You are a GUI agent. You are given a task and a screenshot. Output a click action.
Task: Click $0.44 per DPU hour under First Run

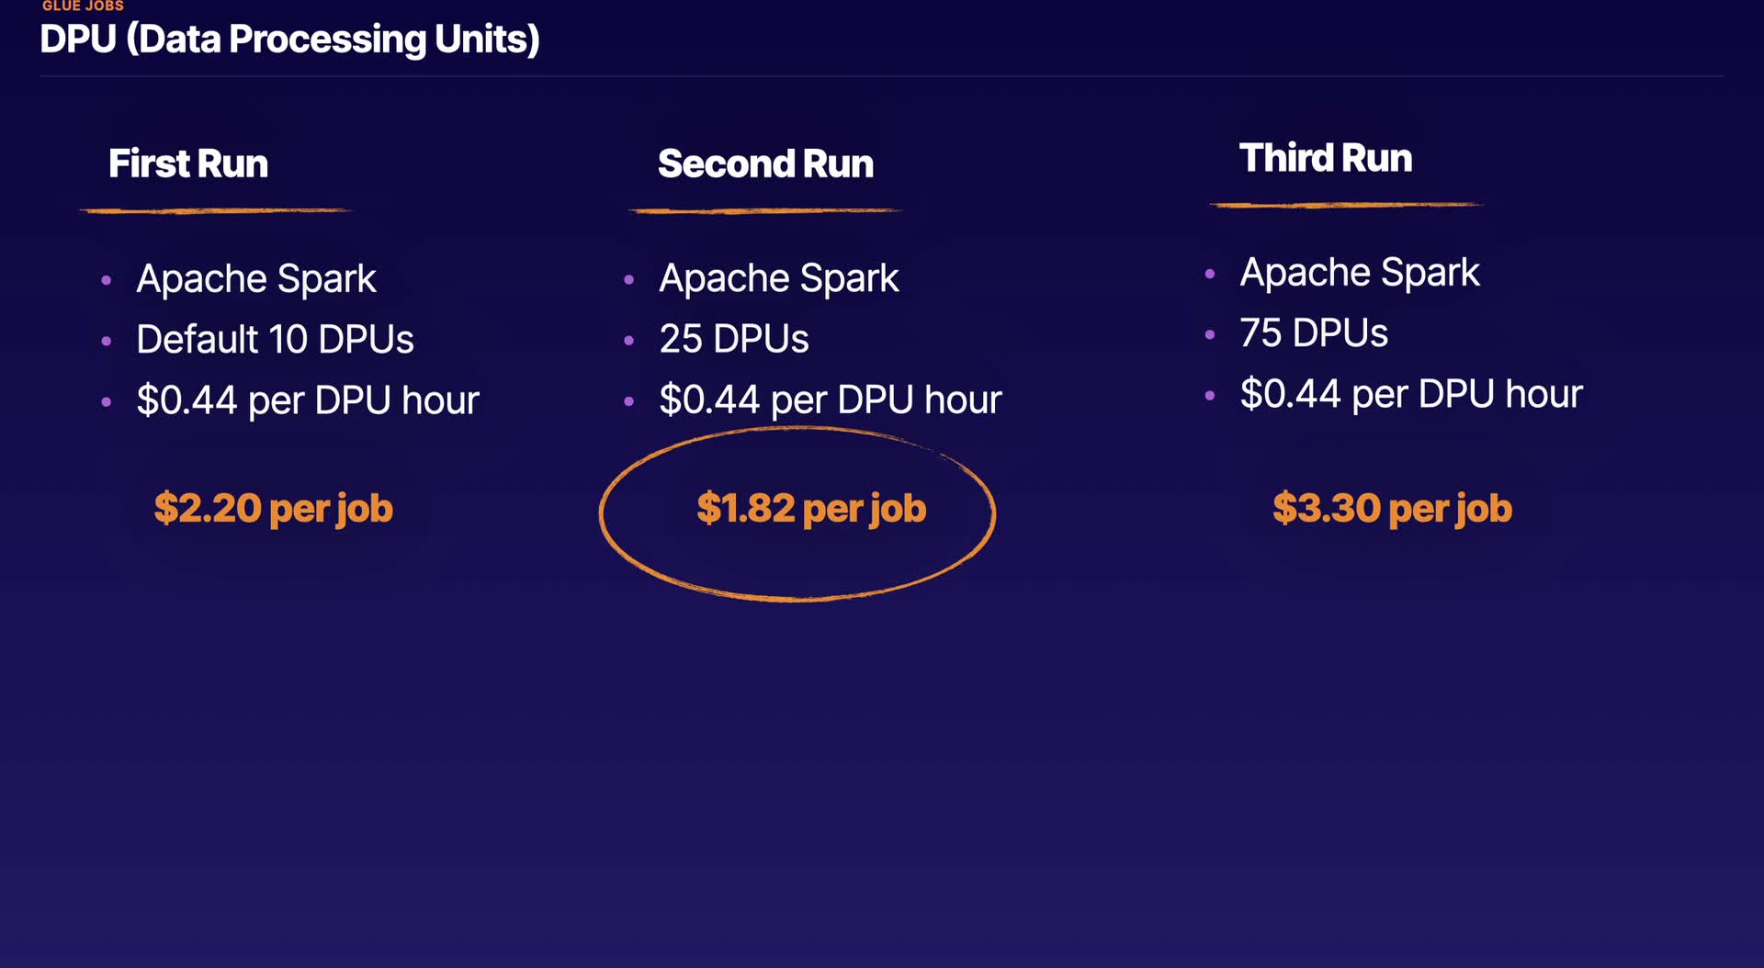coord(308,400)
